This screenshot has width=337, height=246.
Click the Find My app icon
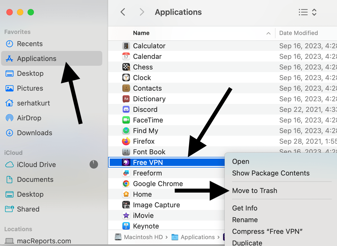(x=126, y=131)
